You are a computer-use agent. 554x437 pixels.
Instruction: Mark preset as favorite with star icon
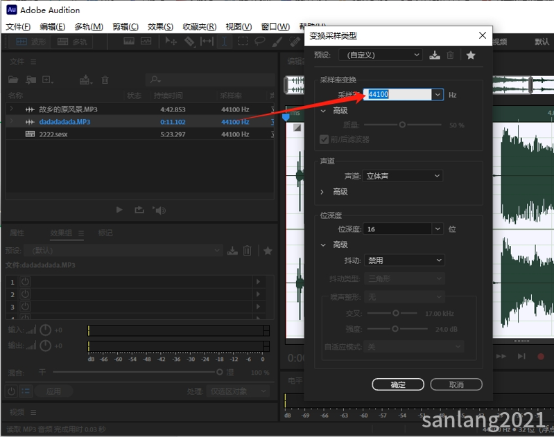point(471,55)
